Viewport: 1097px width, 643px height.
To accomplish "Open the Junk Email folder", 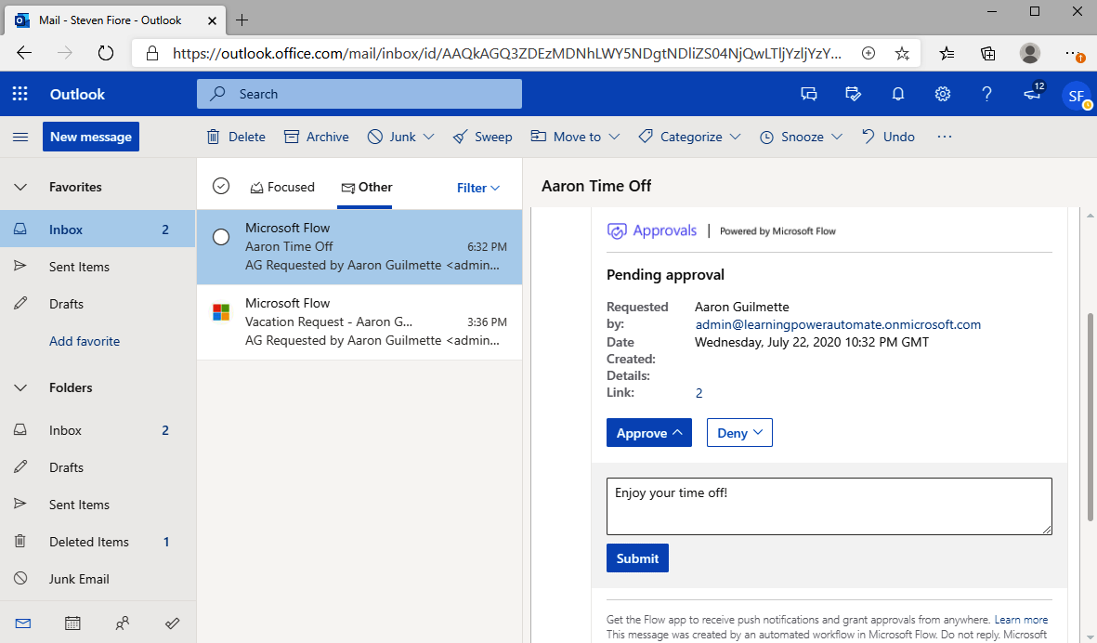I will (x=98, y=579).
